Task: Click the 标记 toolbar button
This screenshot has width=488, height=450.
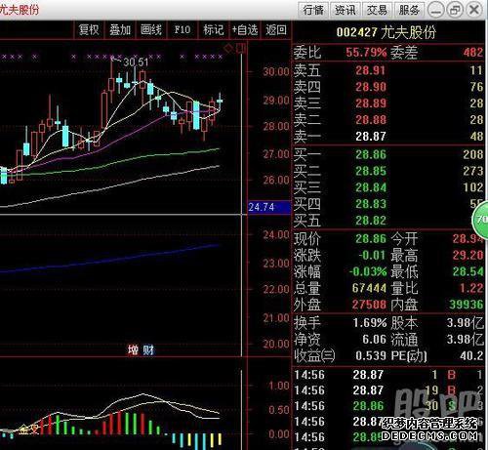Action: tap(214, 30)
